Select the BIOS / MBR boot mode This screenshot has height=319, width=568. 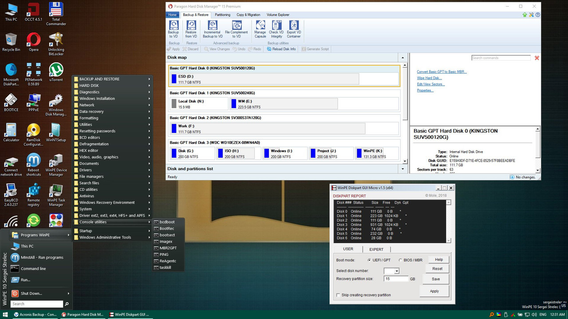[x=401, y=260]
